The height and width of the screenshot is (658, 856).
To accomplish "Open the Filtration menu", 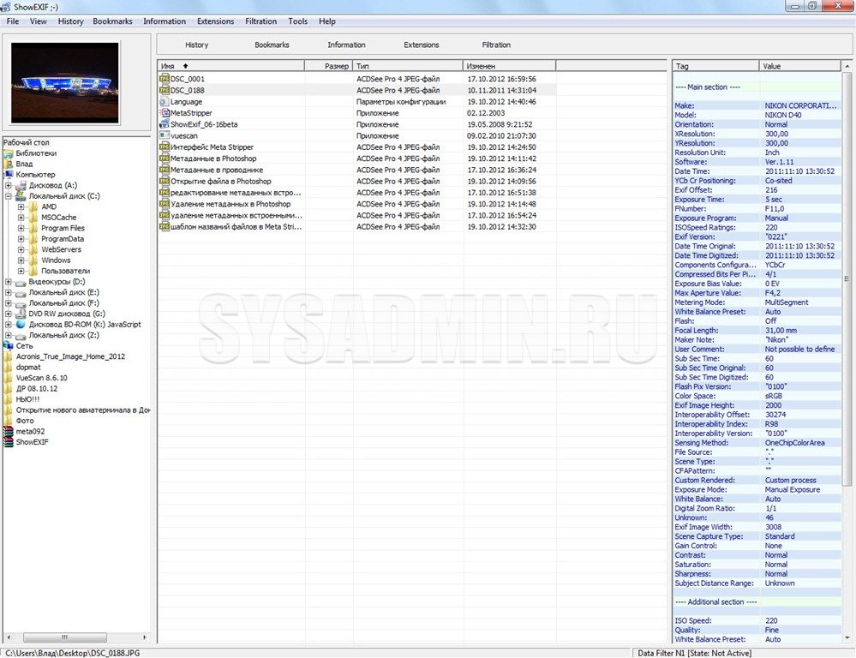I will (x=260, y=21).
